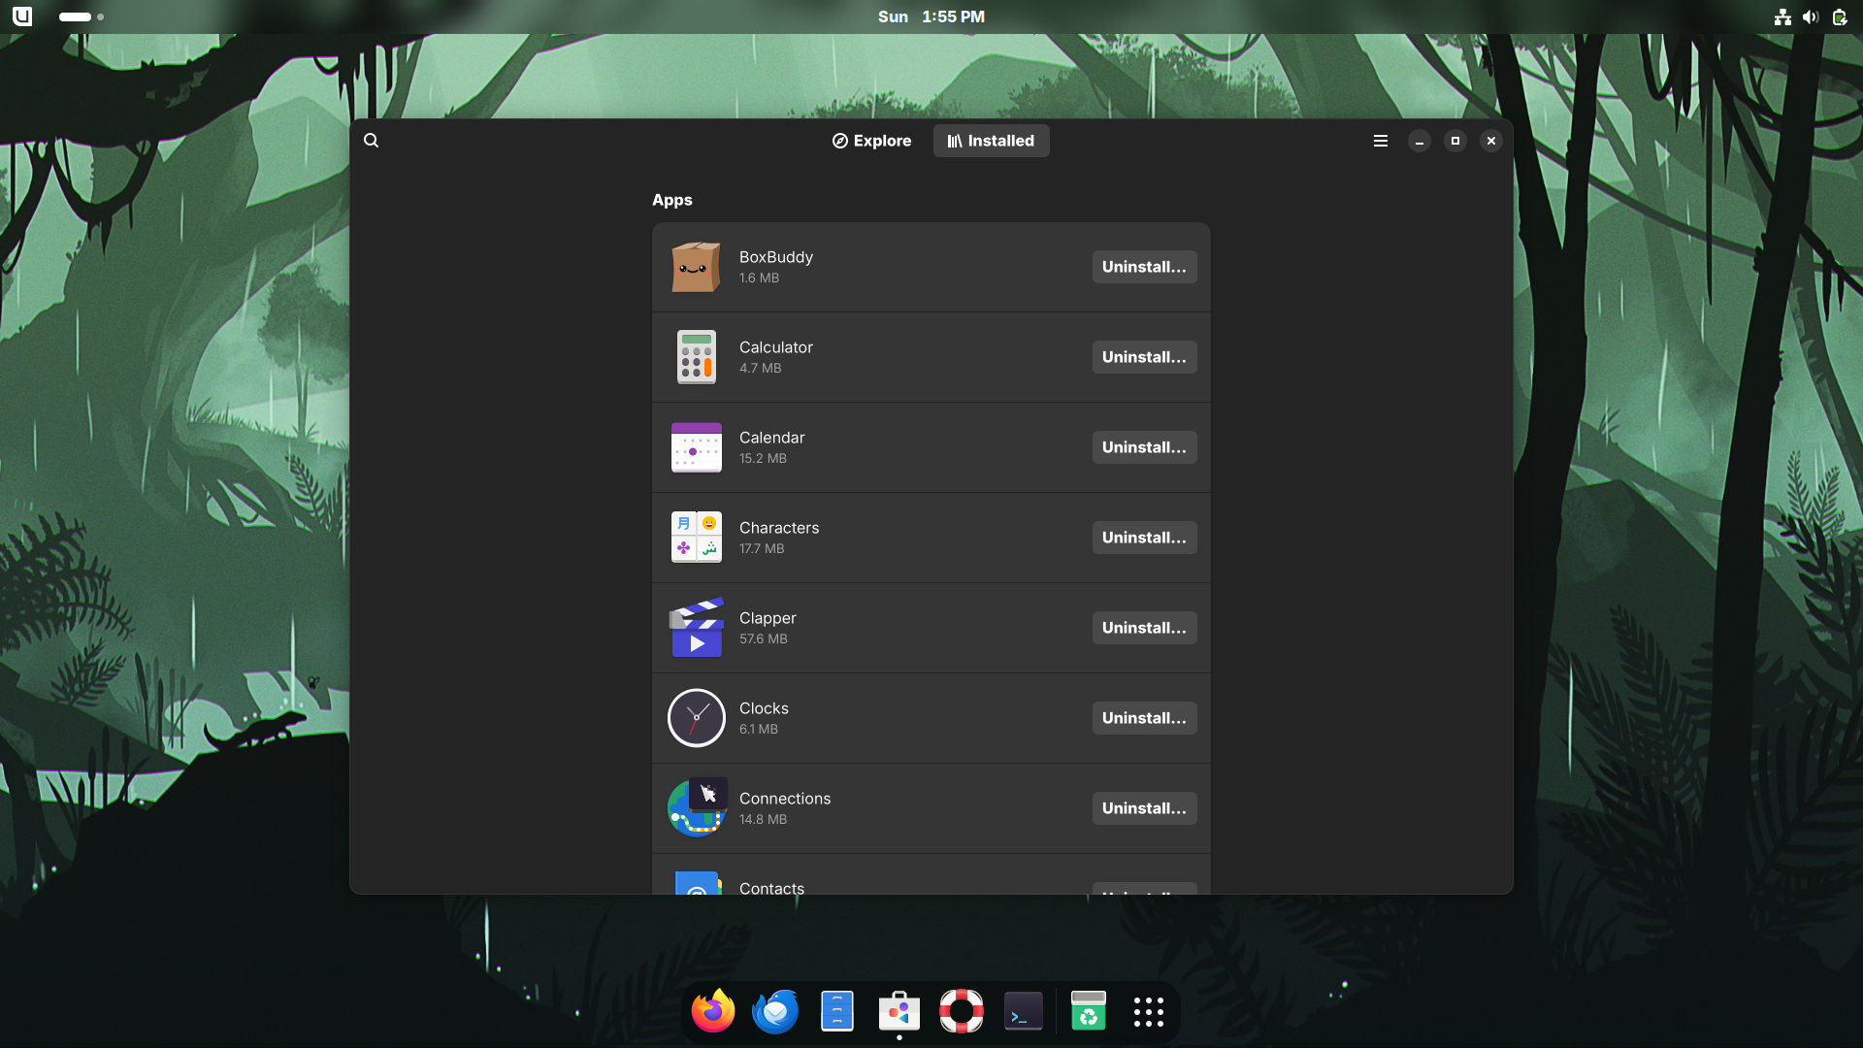Click the BoxBuddy app icon

[x=696, y=267]
